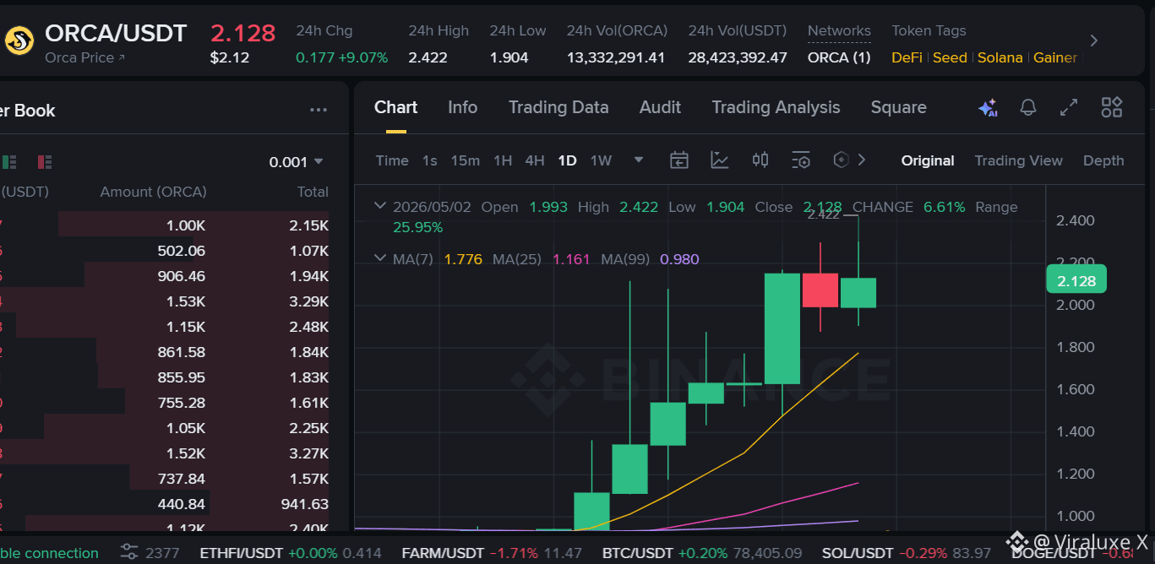The image size is (1155, 564).
Task: Open the Networks ORCA (1) link
Action: [x=839, y=57]
